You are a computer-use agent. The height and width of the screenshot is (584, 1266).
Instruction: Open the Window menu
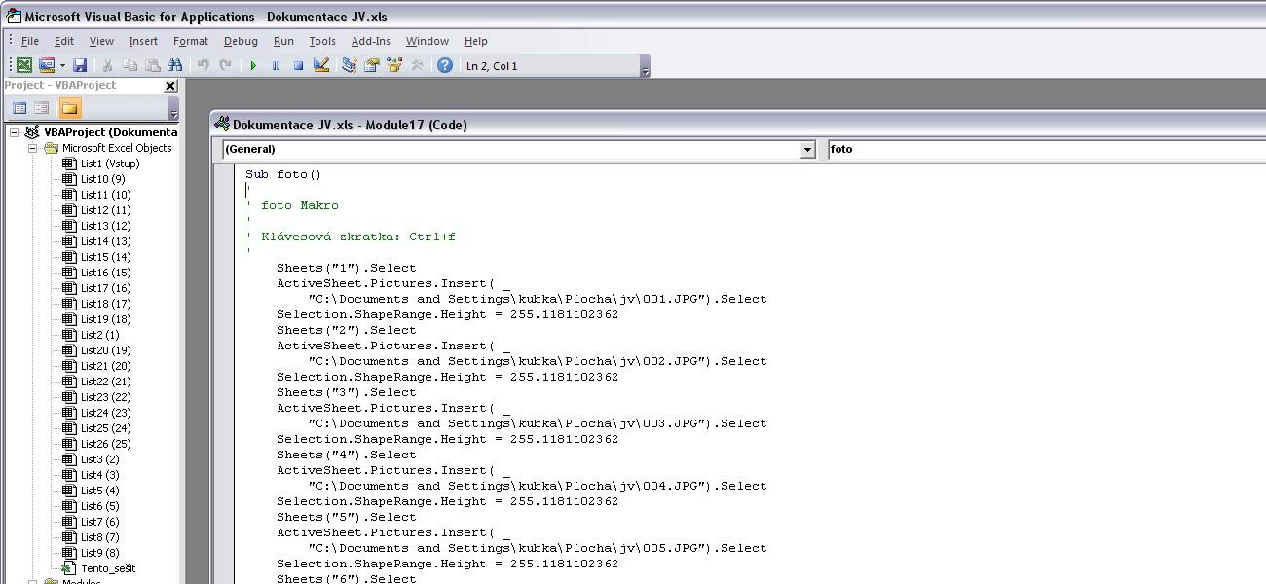pos(428,41)
